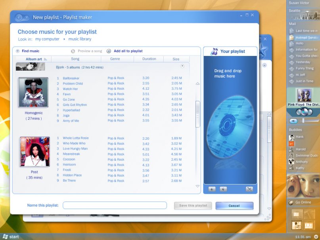
Task: Select the song Hyperballad
Action: click(71, 110)
